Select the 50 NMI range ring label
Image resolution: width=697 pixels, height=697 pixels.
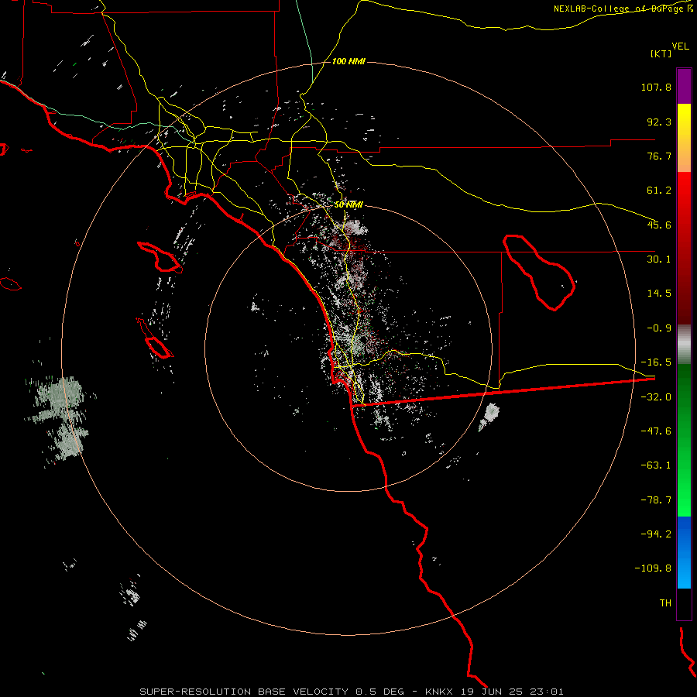click(x=348, y=205)
